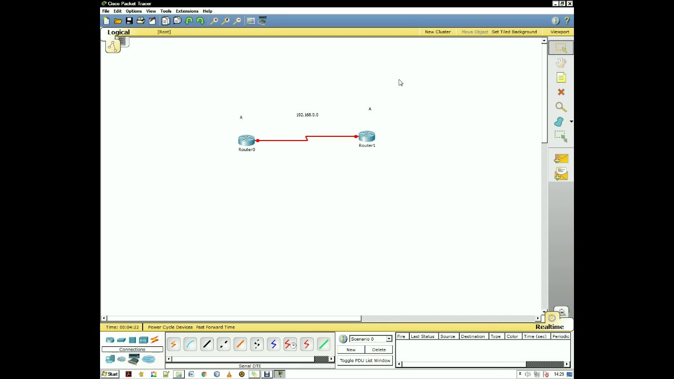674x379 pixels.
Task: Select Multiuser Connection category icon
Action: (x=148, y=360)
